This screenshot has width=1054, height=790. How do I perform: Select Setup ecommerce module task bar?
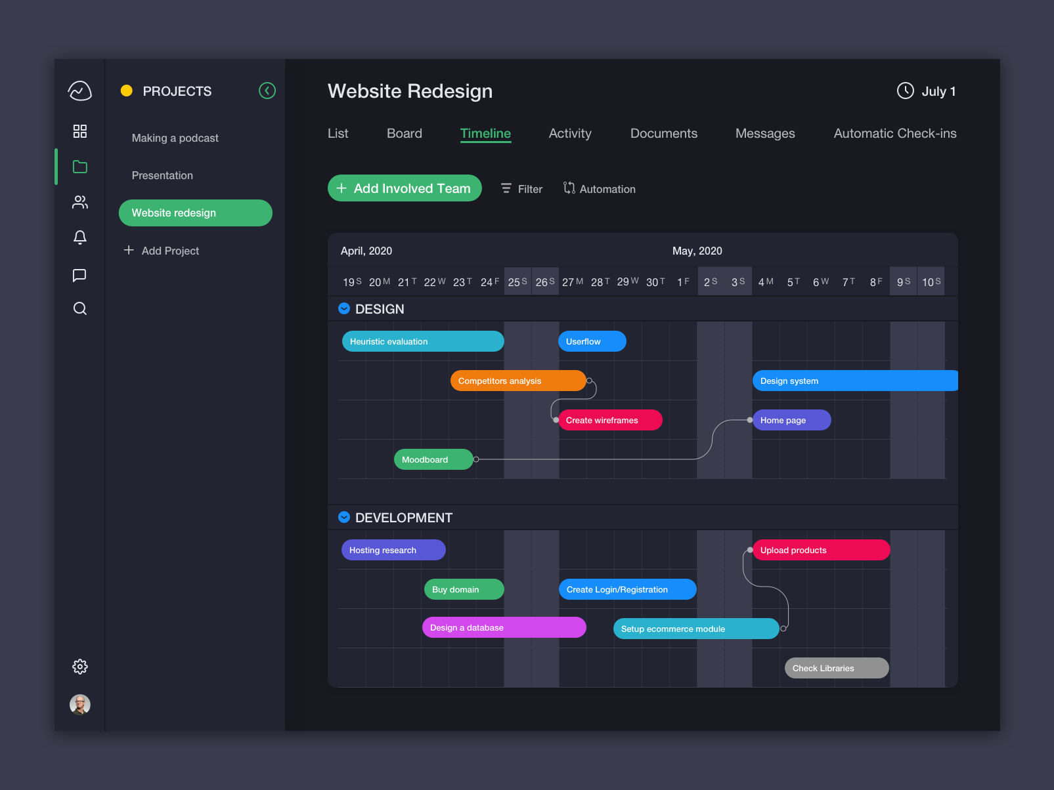tap(696, 629)
